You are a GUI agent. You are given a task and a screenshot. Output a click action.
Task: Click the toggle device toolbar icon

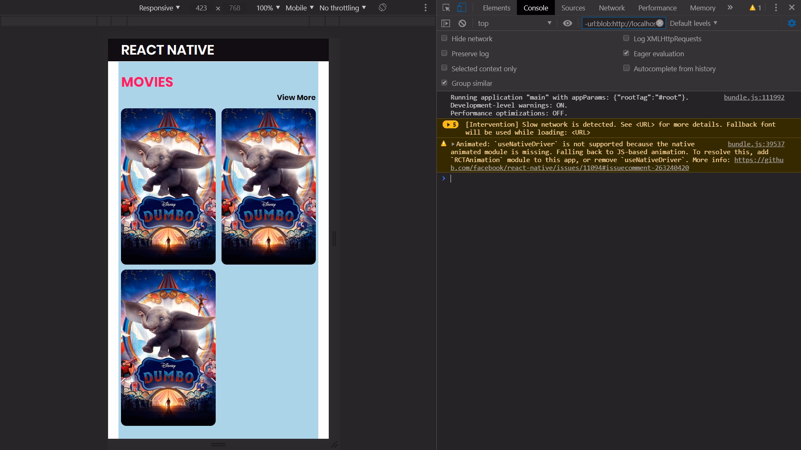click(461, 7)
